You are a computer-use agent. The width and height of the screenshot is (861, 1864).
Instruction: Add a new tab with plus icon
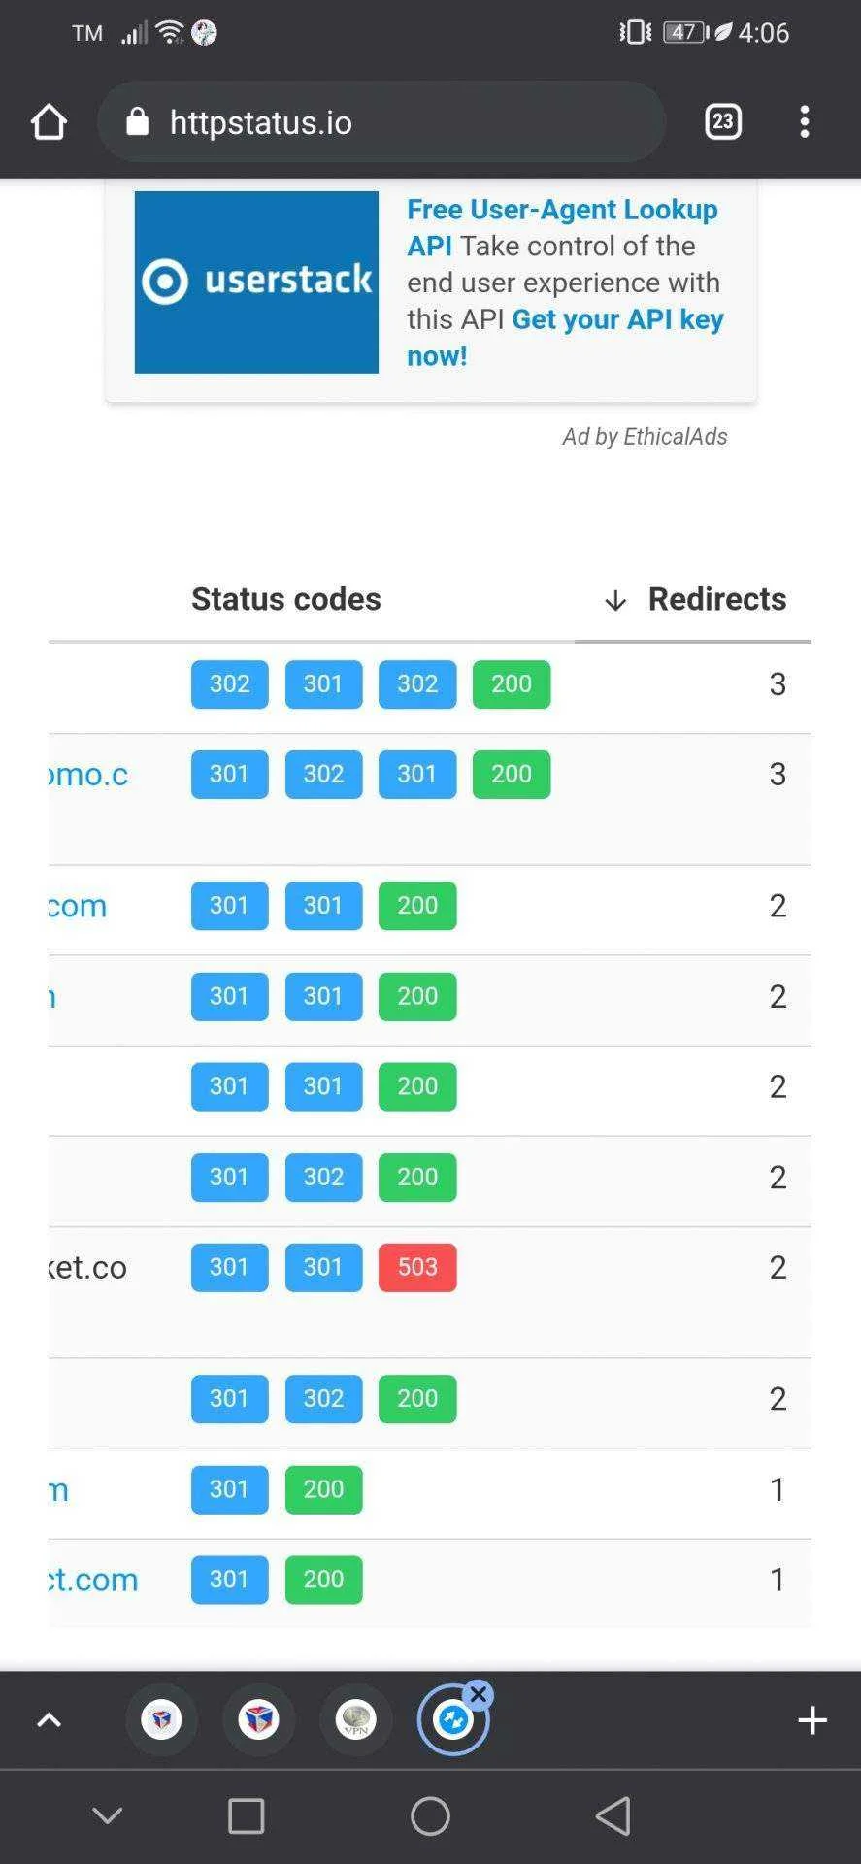(x=812, y=1720)
